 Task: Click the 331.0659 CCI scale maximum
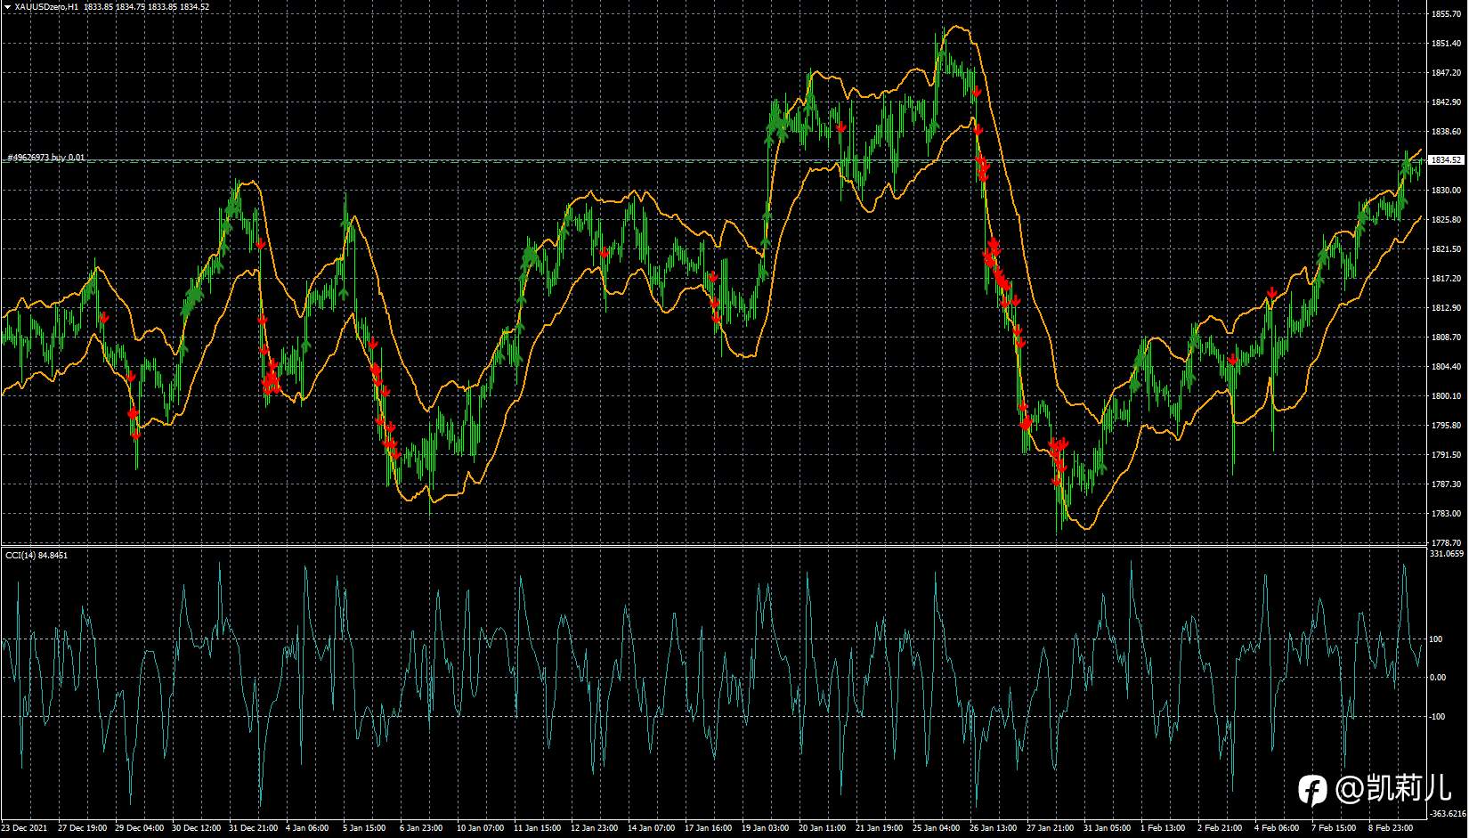click(x=1447, y=554)
